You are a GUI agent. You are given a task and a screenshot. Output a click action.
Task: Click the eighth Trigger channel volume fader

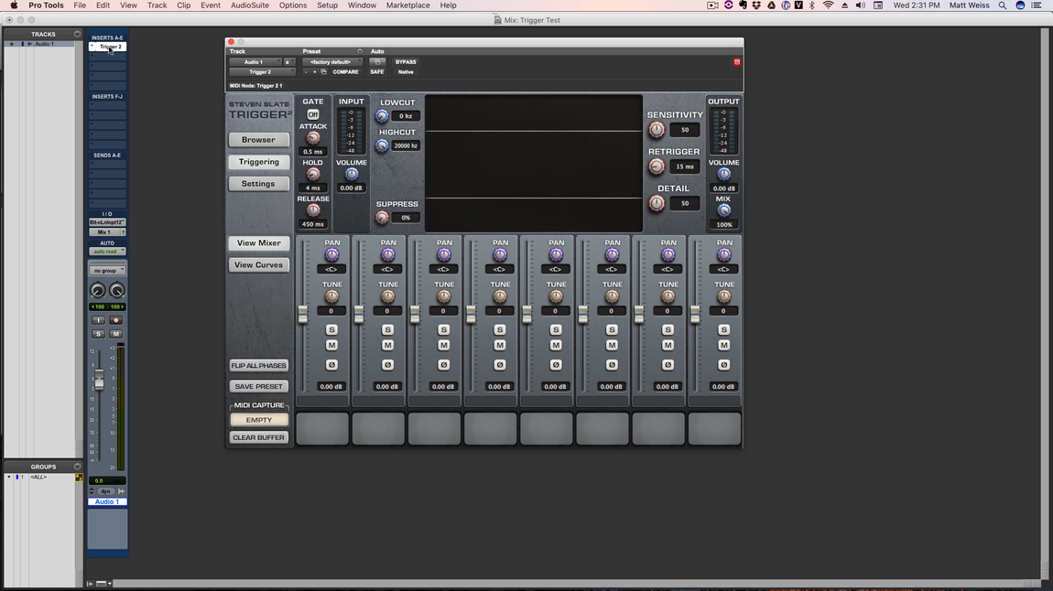pos(695,314)
